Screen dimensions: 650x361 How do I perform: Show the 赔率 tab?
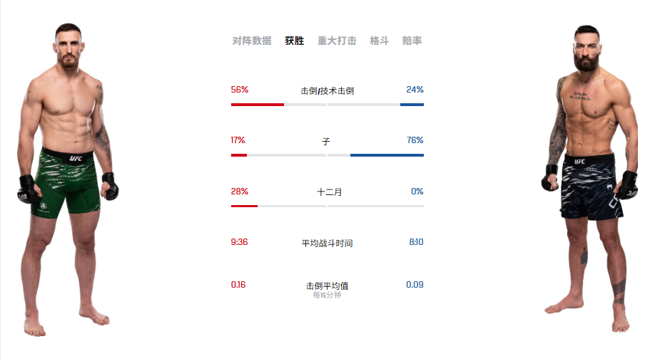point(412,41)
